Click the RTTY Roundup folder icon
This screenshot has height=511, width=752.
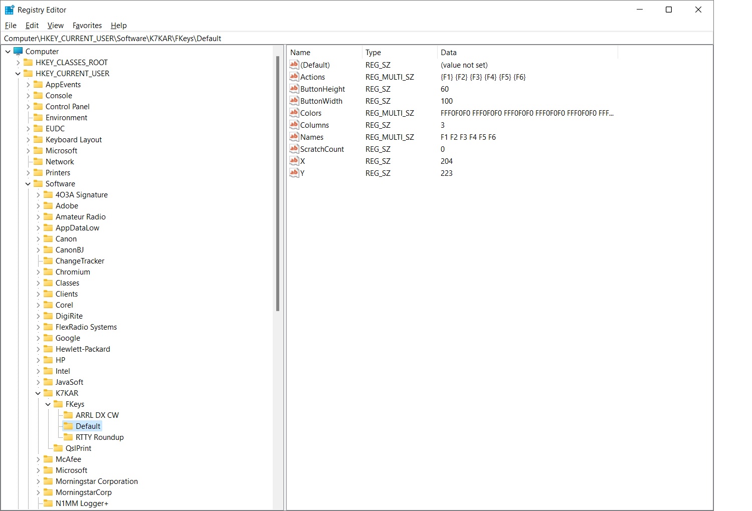(x=68, y=437)
